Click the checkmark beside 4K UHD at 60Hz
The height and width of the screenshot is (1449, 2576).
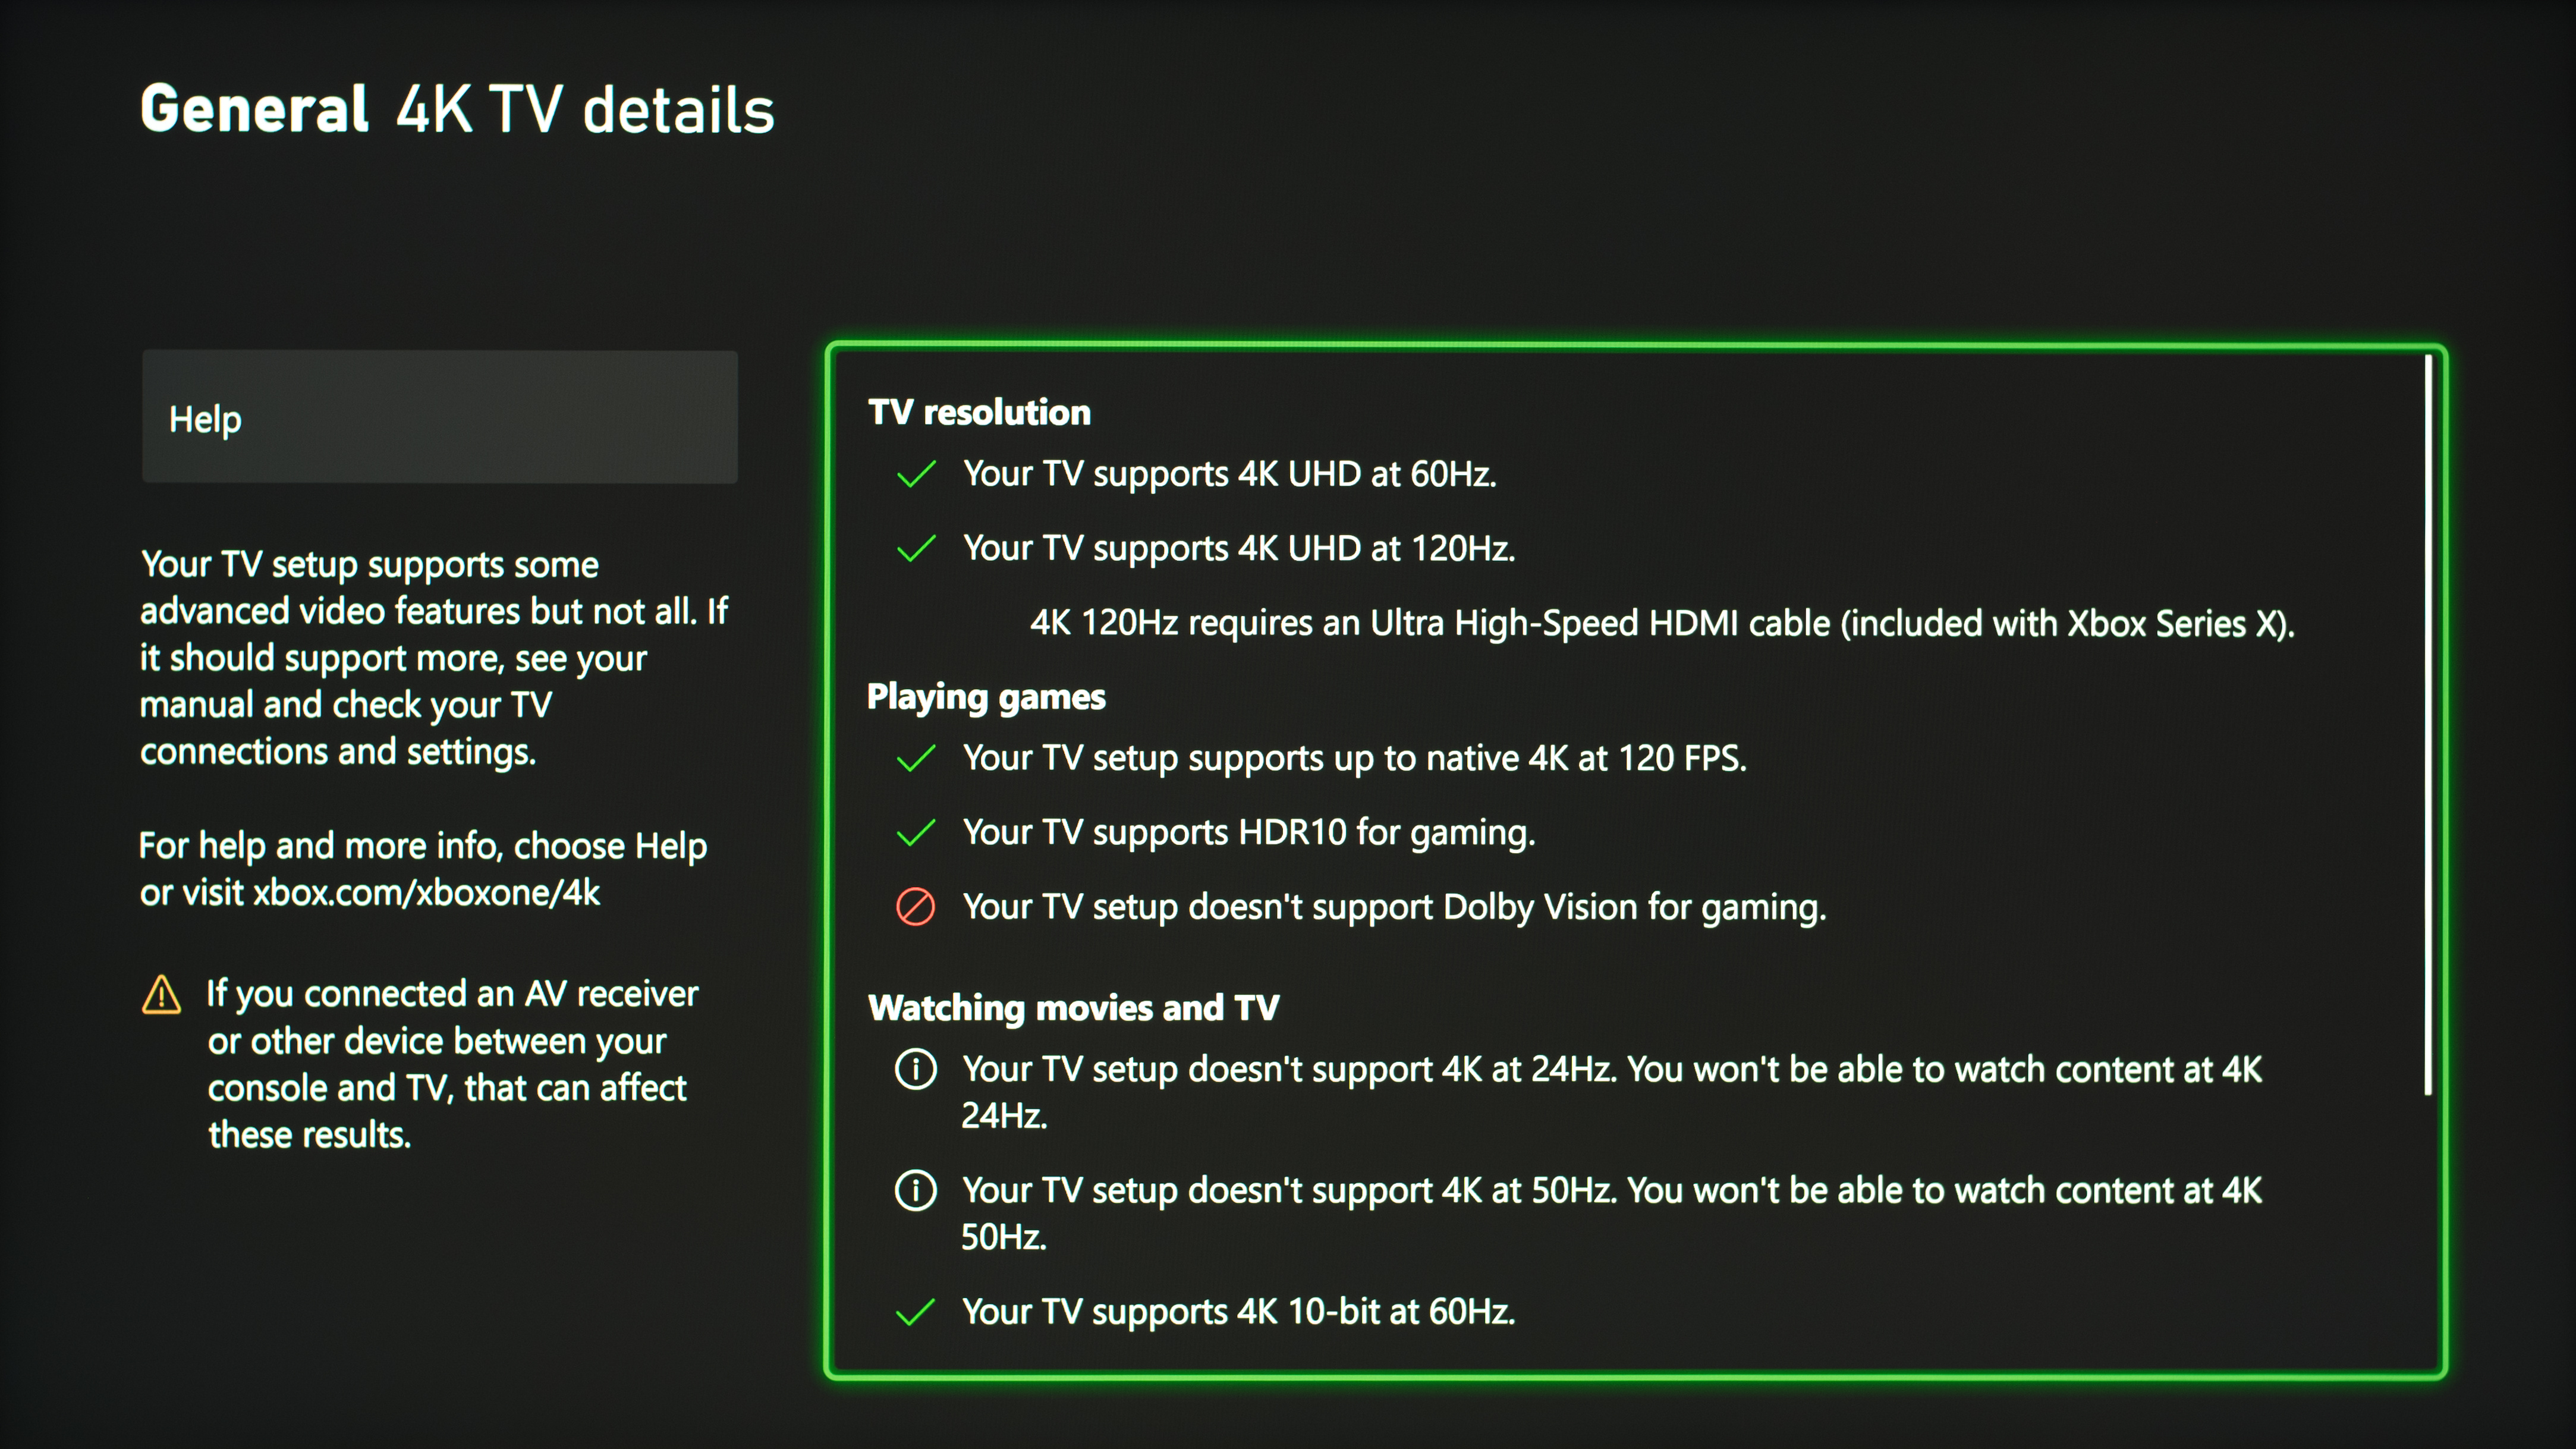click(916, 474)
